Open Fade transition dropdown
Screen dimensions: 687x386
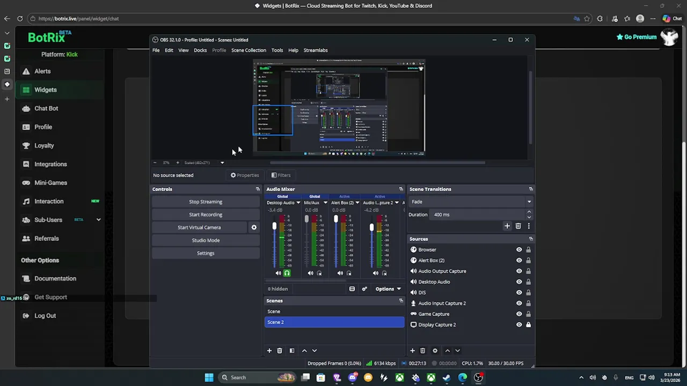(x=470, y=202)
